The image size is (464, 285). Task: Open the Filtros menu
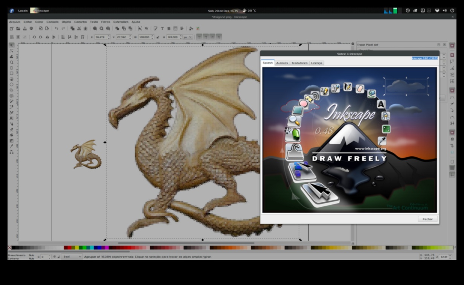[x=105, y=22]
